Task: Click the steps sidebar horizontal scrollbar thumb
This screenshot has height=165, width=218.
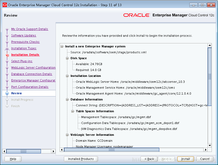Action: [24, 151]
